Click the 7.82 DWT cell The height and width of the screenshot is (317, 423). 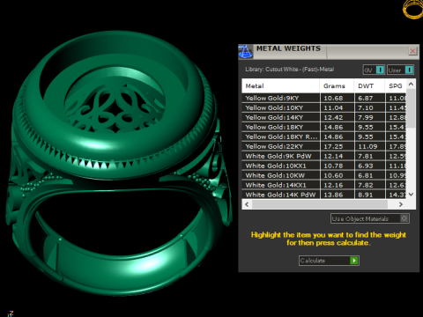(369, 185)
